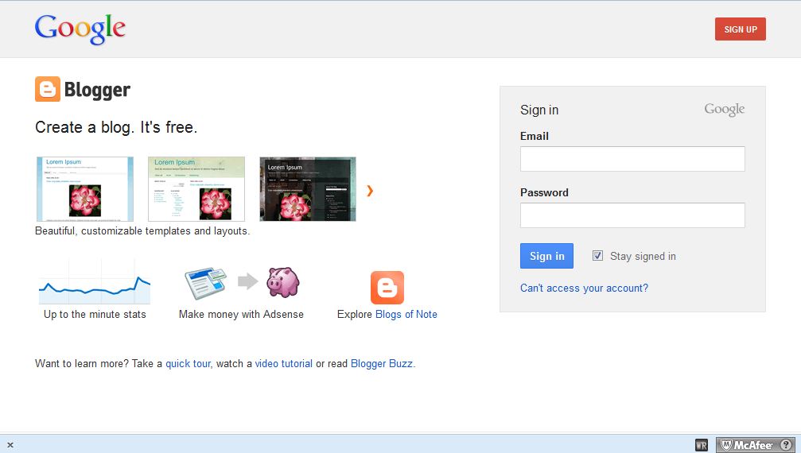Click the 'Create a blog. It's free.' heading
801x453 pixels.
pos(116,127)
